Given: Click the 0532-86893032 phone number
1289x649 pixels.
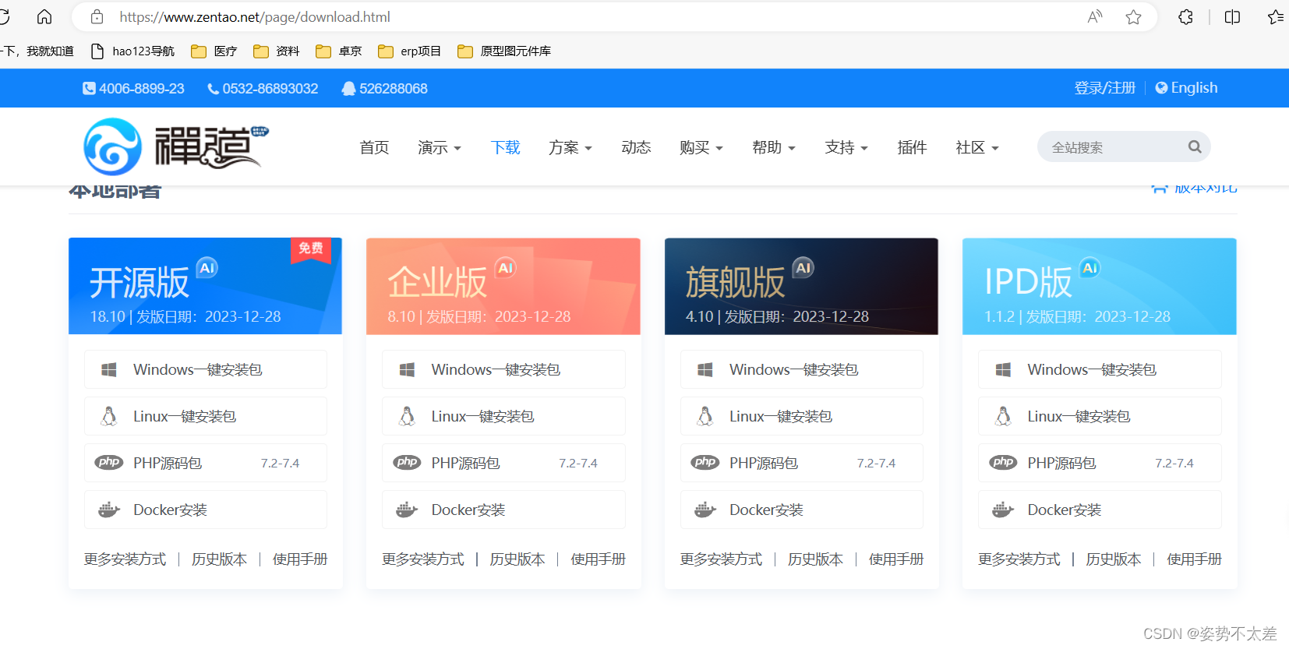Looking at the screenshot, I should 263,89.
